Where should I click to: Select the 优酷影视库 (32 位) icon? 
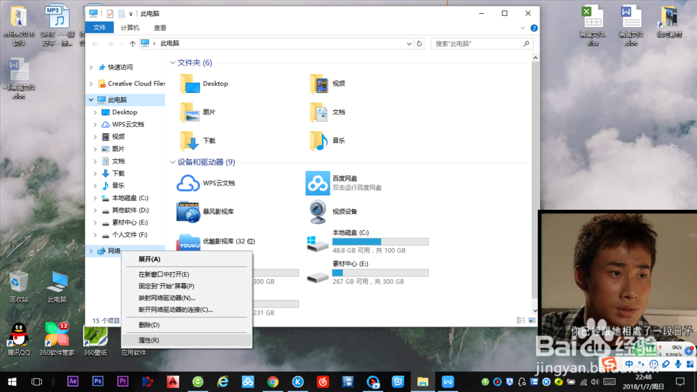188,243
